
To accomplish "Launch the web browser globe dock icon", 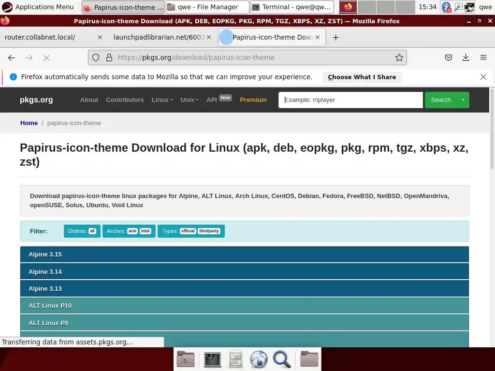I will (x=259, y=359).
